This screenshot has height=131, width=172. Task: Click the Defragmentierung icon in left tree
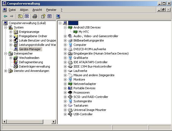(16, 62)
